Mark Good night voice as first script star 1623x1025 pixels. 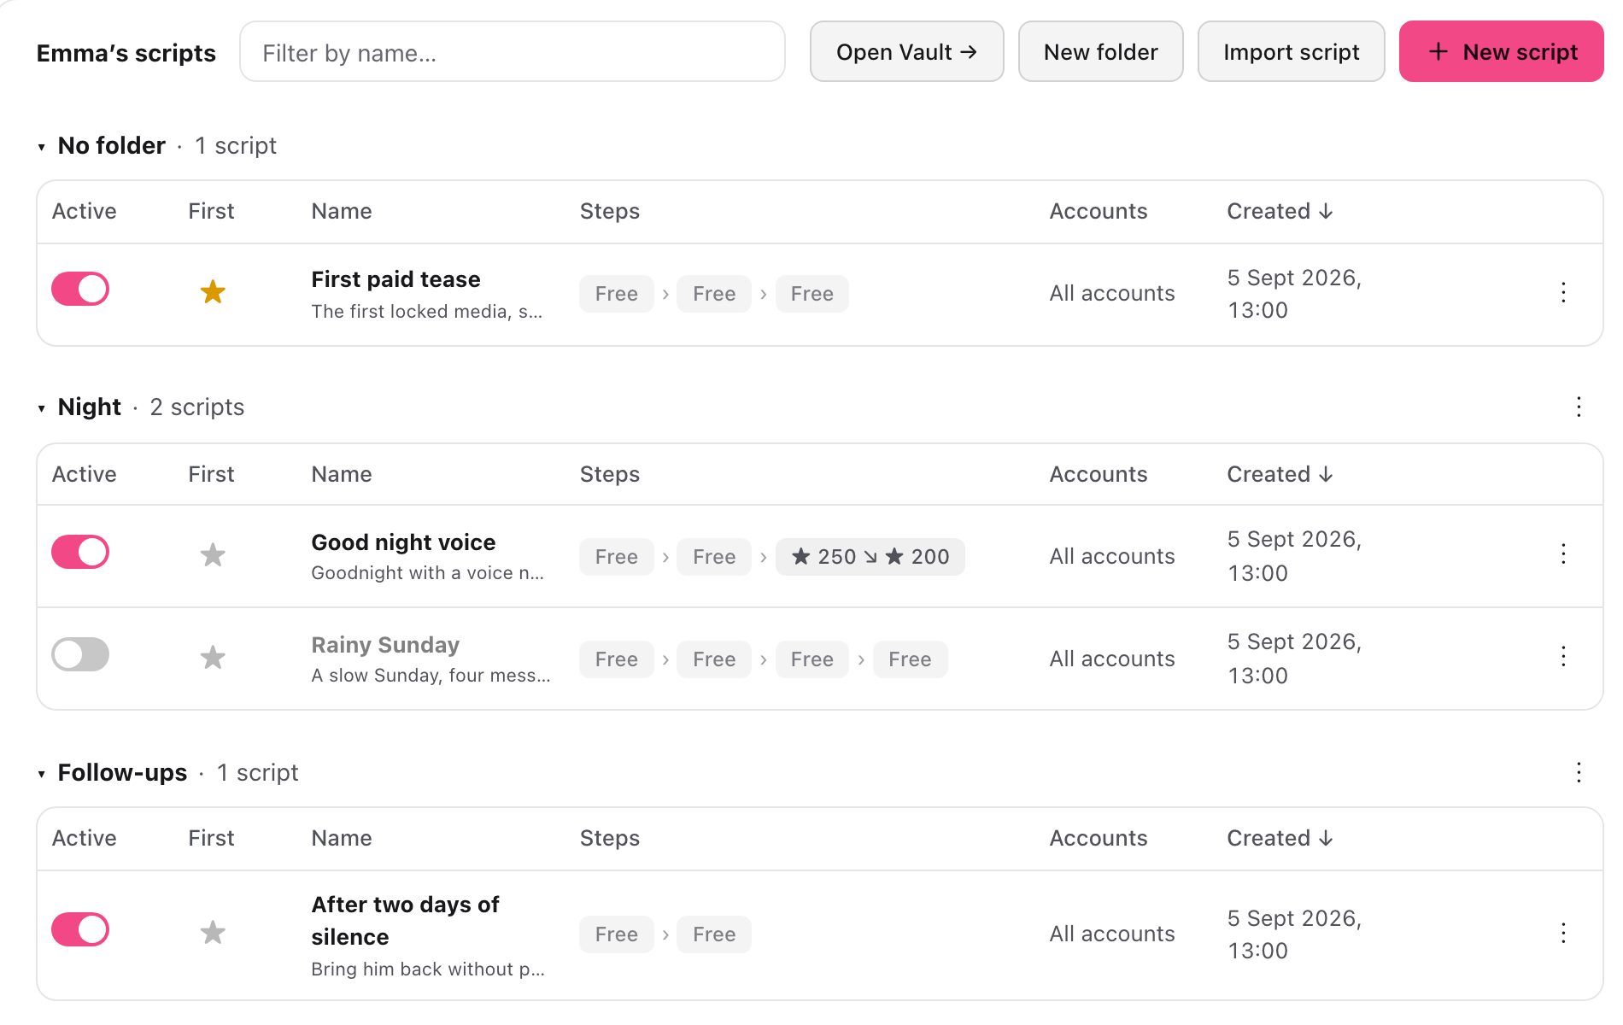point(213,555)
